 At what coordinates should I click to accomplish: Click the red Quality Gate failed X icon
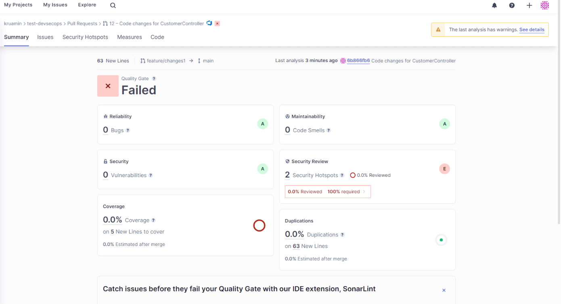108,86
